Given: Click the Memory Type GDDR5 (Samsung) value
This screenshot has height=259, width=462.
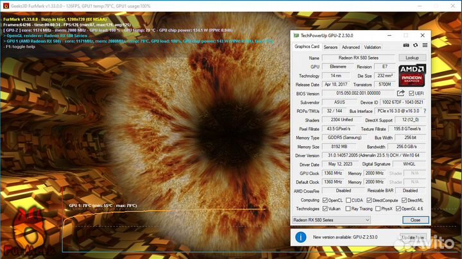Looking at the screenshot, I should pos(345,137).
